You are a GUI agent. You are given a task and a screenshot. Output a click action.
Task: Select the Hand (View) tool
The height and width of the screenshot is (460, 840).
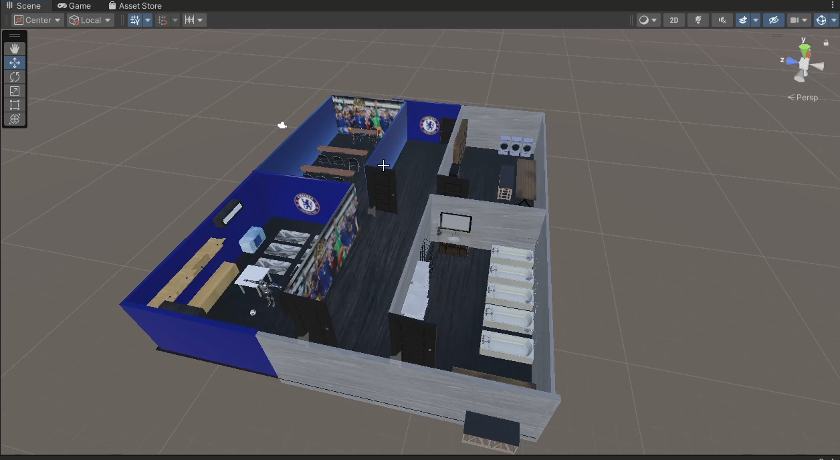15,49
